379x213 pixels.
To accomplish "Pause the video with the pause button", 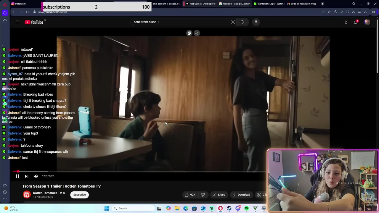I will (17, 176).
